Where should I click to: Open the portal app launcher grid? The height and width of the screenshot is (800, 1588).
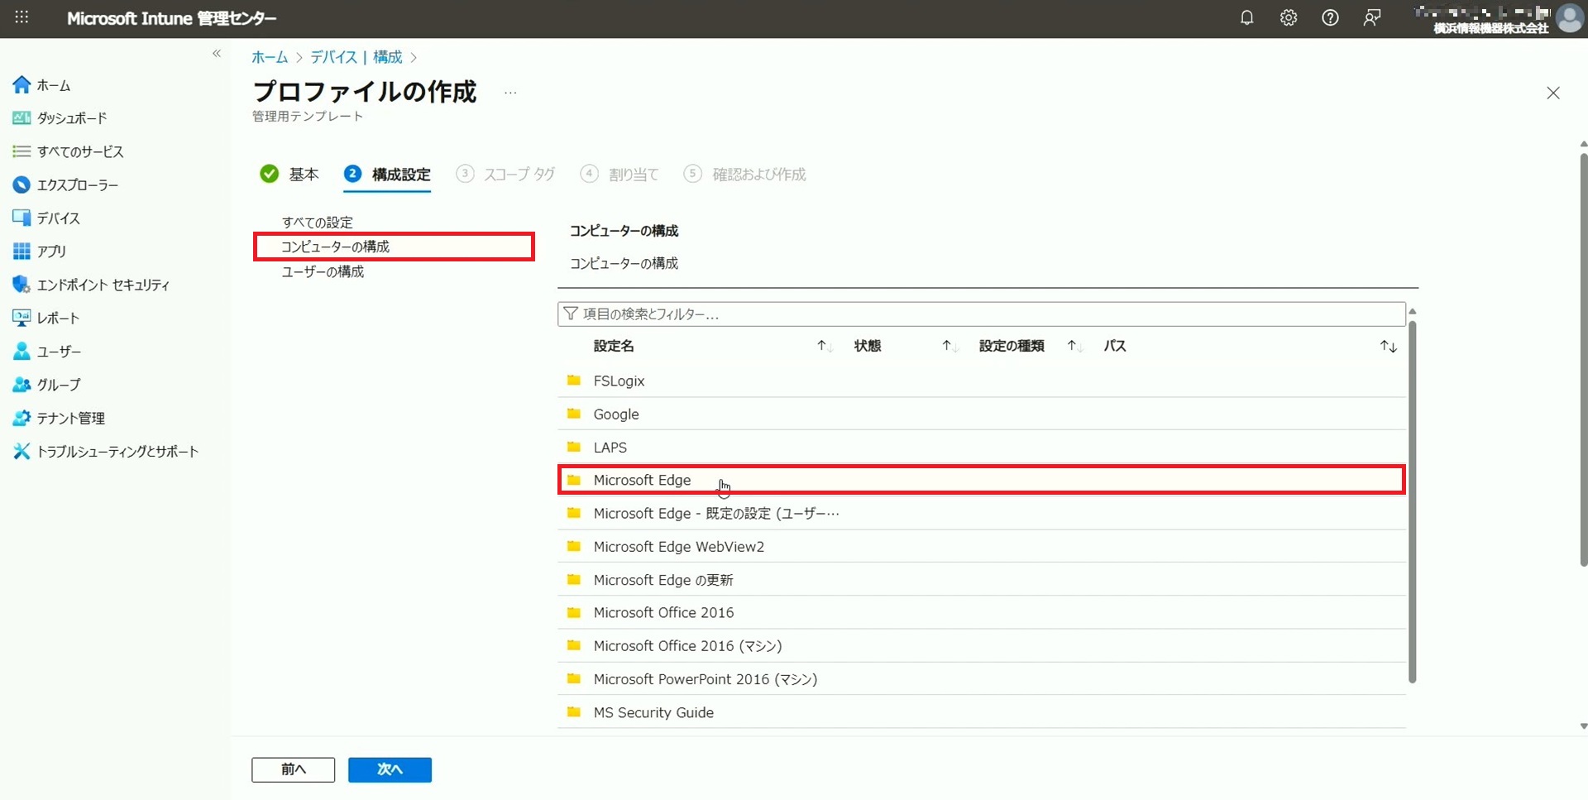pyautogui.click(x=22, y=17)
